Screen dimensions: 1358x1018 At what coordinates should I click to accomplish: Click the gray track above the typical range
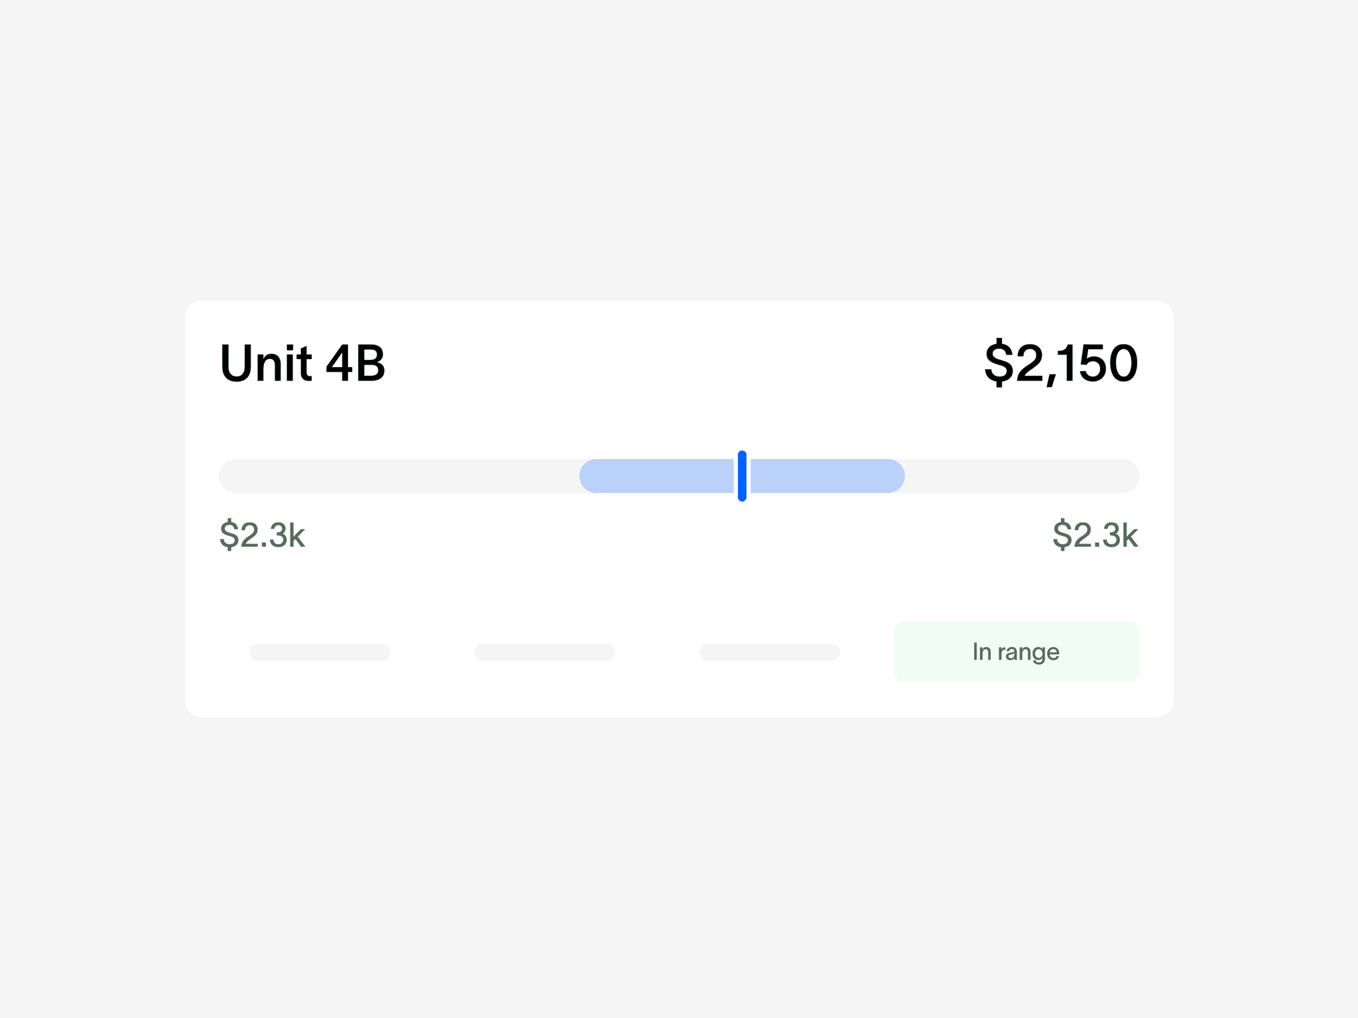pyautogui.click(x=1022, y=476)
